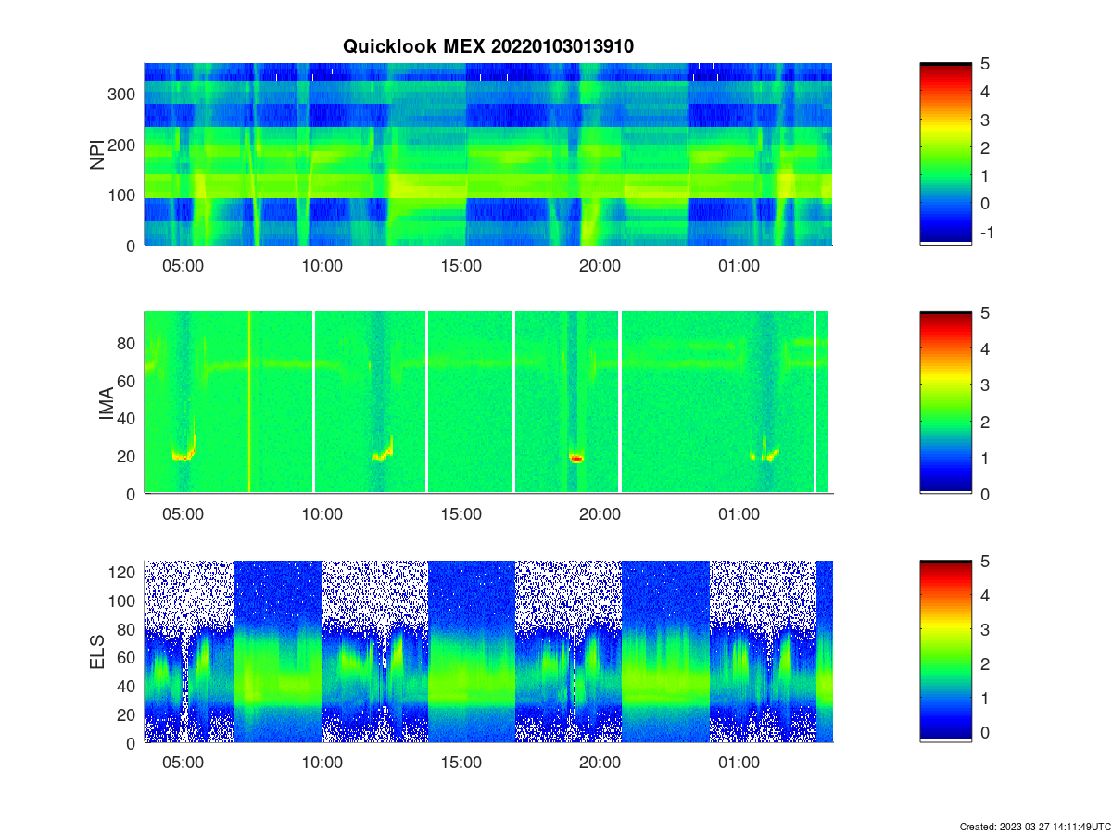
Task: Click the 40 tick on IMA y-axis
Action: tap(128, 419)
